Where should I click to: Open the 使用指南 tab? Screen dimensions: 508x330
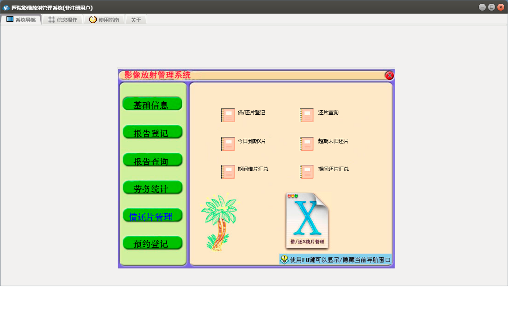pos(105,20)
